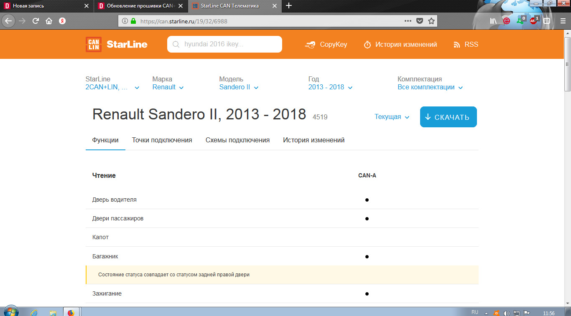Click the clock icon beside История изменений
The image size is (571, 316).
click(x=367, y=45)
